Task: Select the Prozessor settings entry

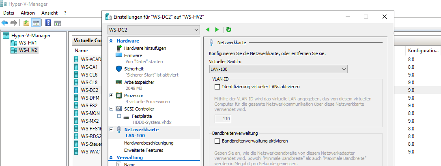Action: pyautogui.click(x=133, y=96)
